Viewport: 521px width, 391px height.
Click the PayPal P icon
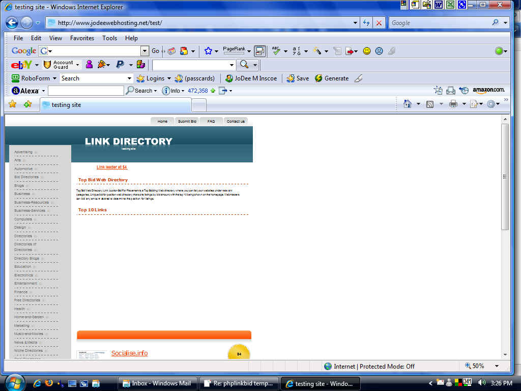[120, 65]
